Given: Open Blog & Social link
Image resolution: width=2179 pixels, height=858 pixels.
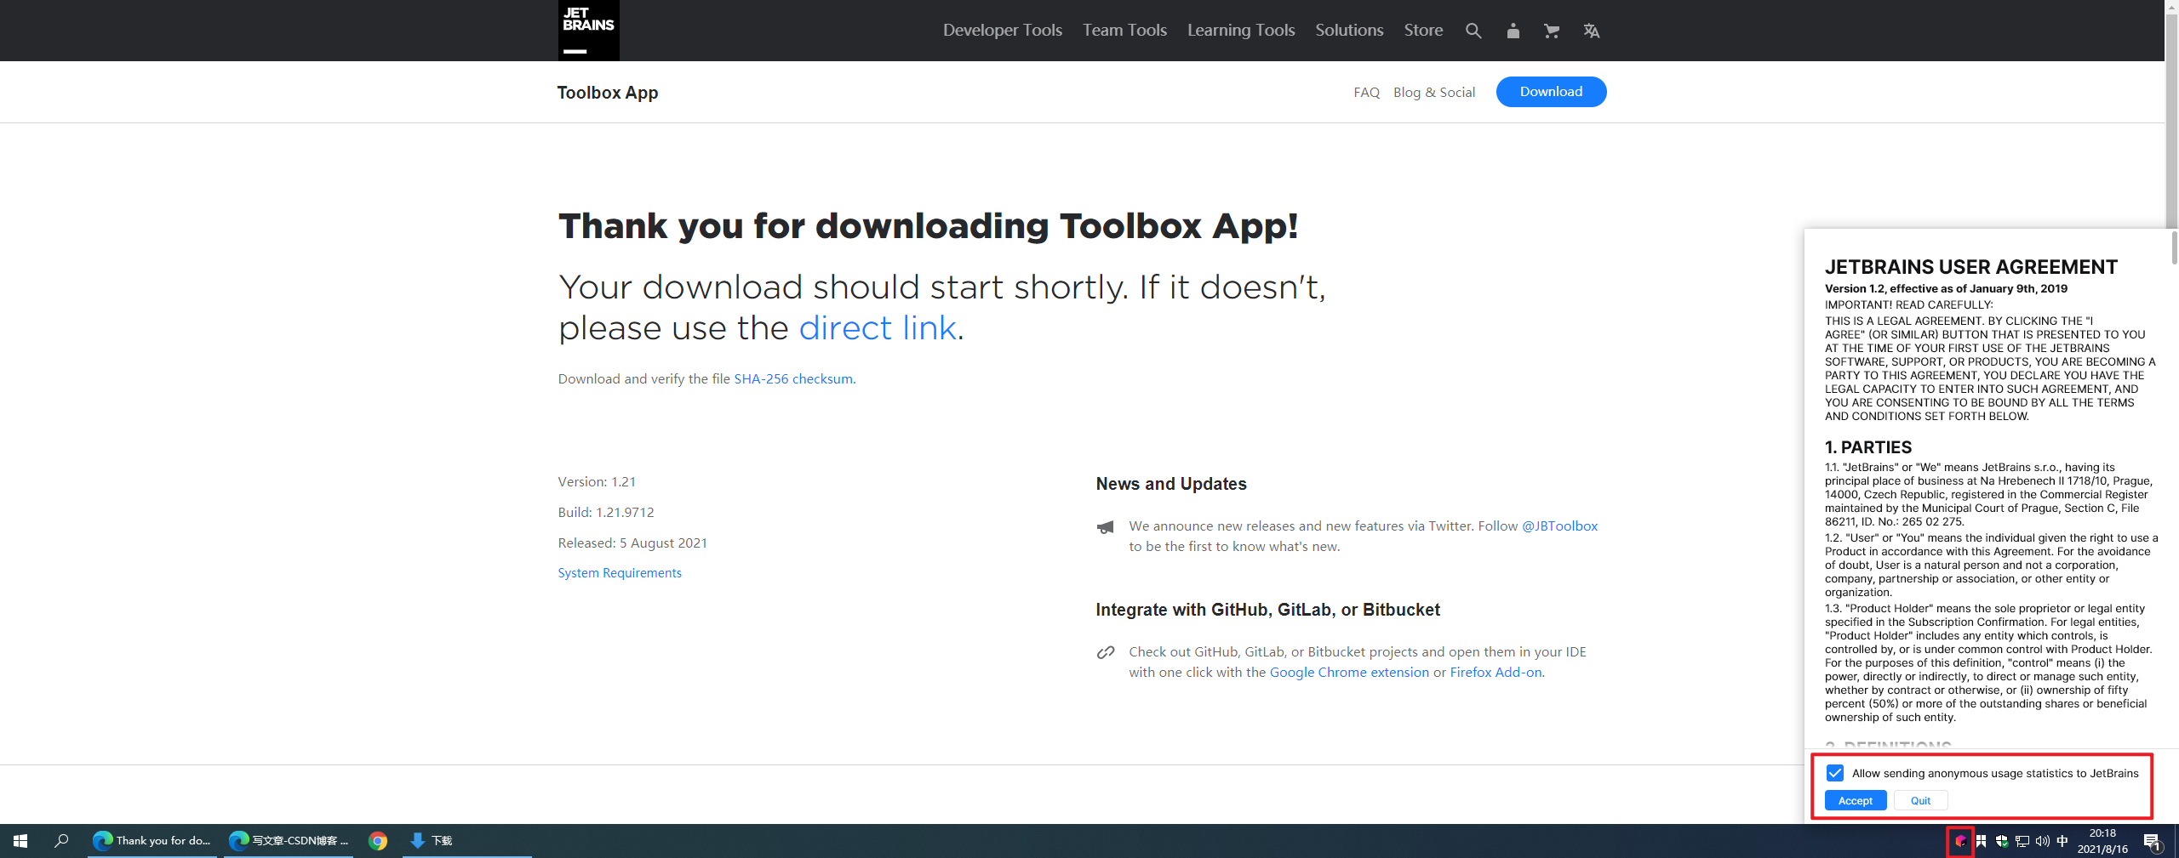Looking at the screenshot, I should tap(1433, 92).
